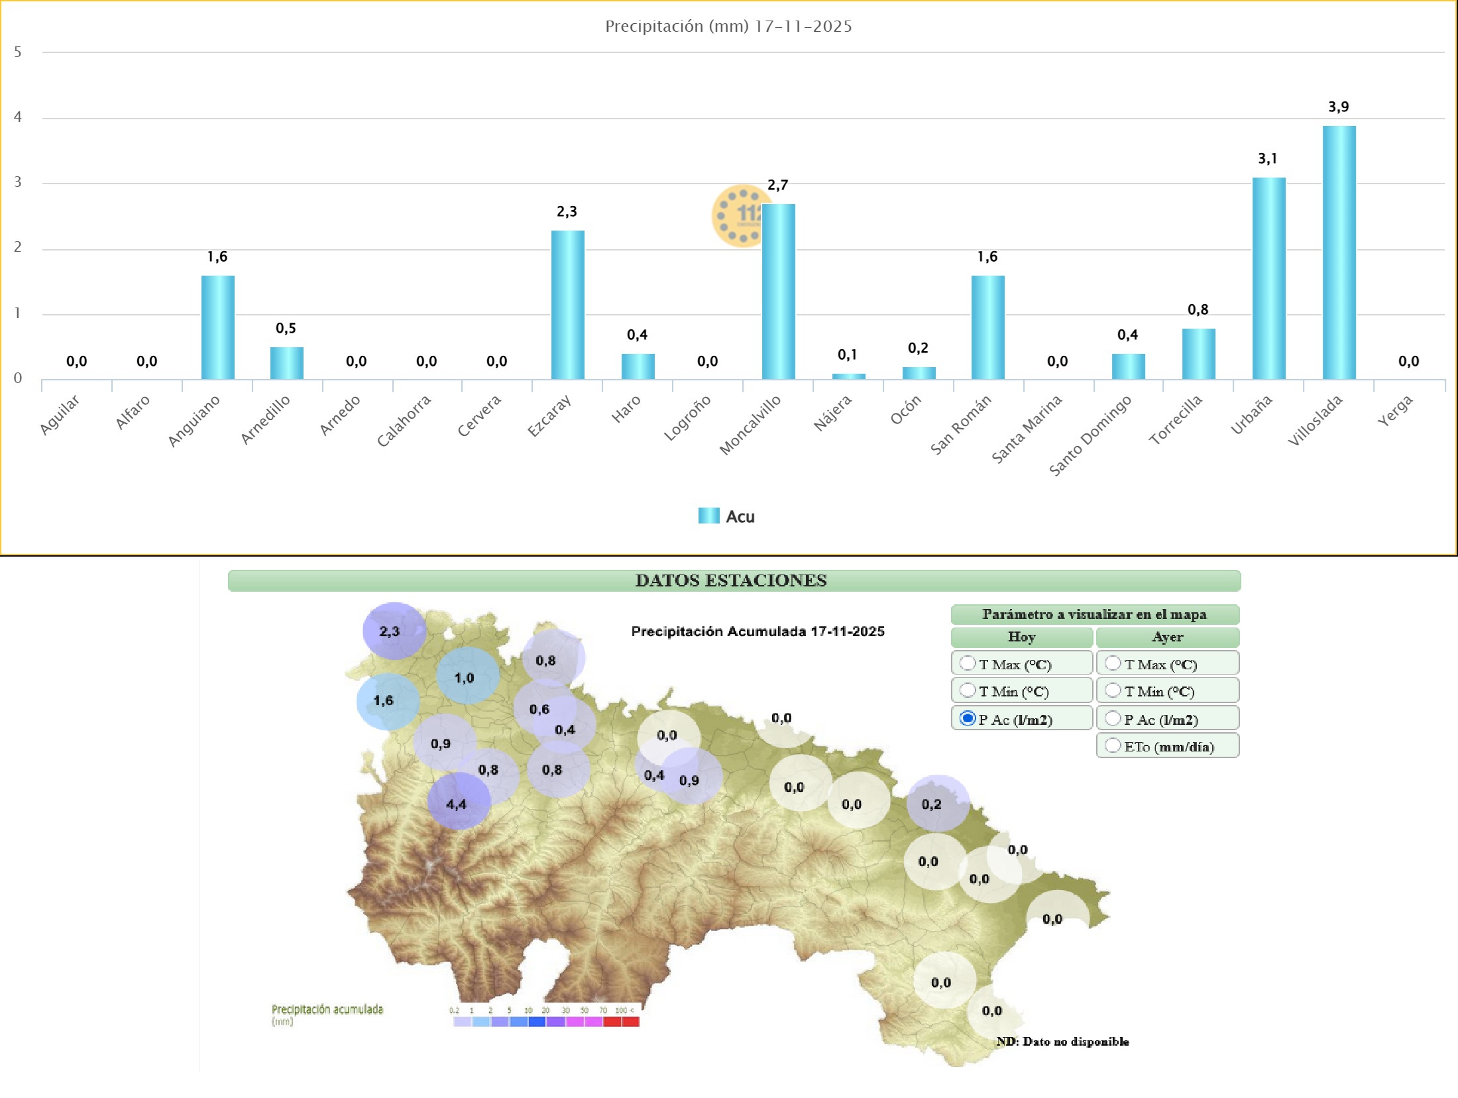Select Hoy T Min (ºC) radio button
The height and width of the screenshot is (1098, 1458).
pos(968,690)
